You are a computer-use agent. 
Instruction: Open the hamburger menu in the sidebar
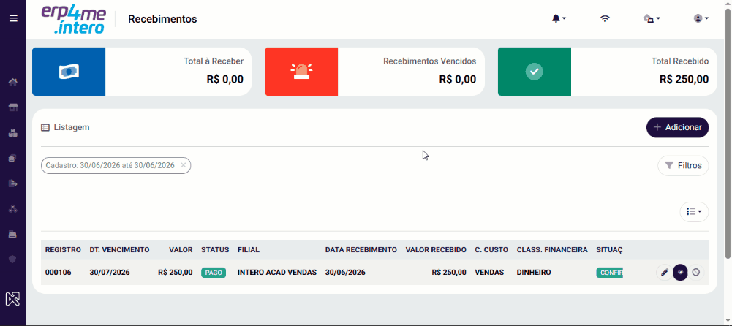coord(13,19)
